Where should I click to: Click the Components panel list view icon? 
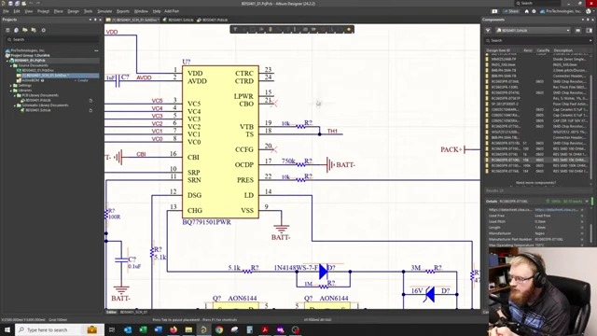(578, 31)
